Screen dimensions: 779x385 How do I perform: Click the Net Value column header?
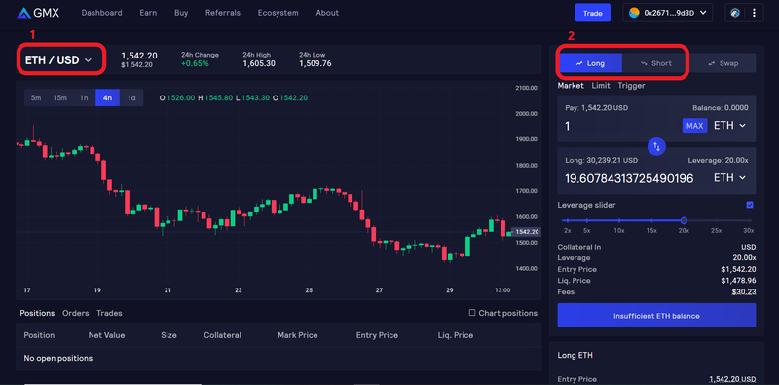106,335
